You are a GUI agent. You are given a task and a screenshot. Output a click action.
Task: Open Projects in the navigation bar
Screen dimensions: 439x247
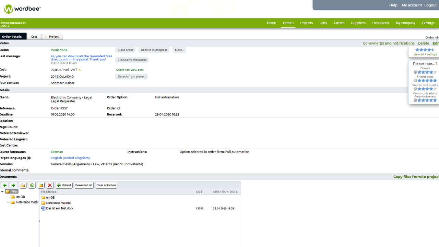tap(306, 23)
